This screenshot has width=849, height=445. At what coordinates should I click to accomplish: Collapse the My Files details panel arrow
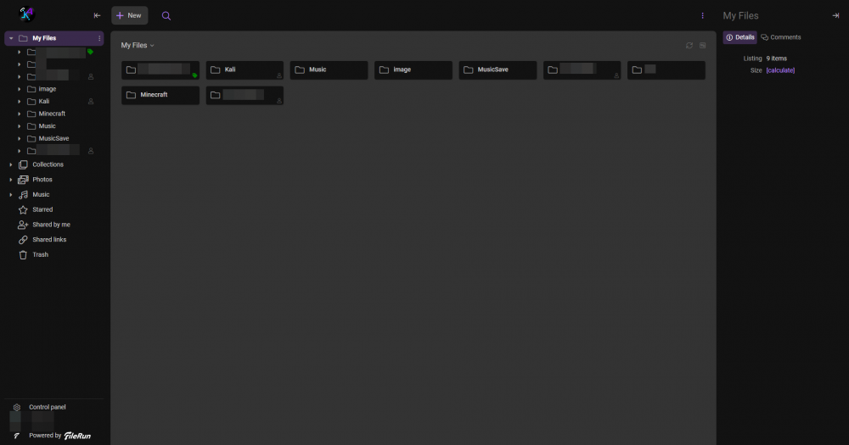(835, 15)
